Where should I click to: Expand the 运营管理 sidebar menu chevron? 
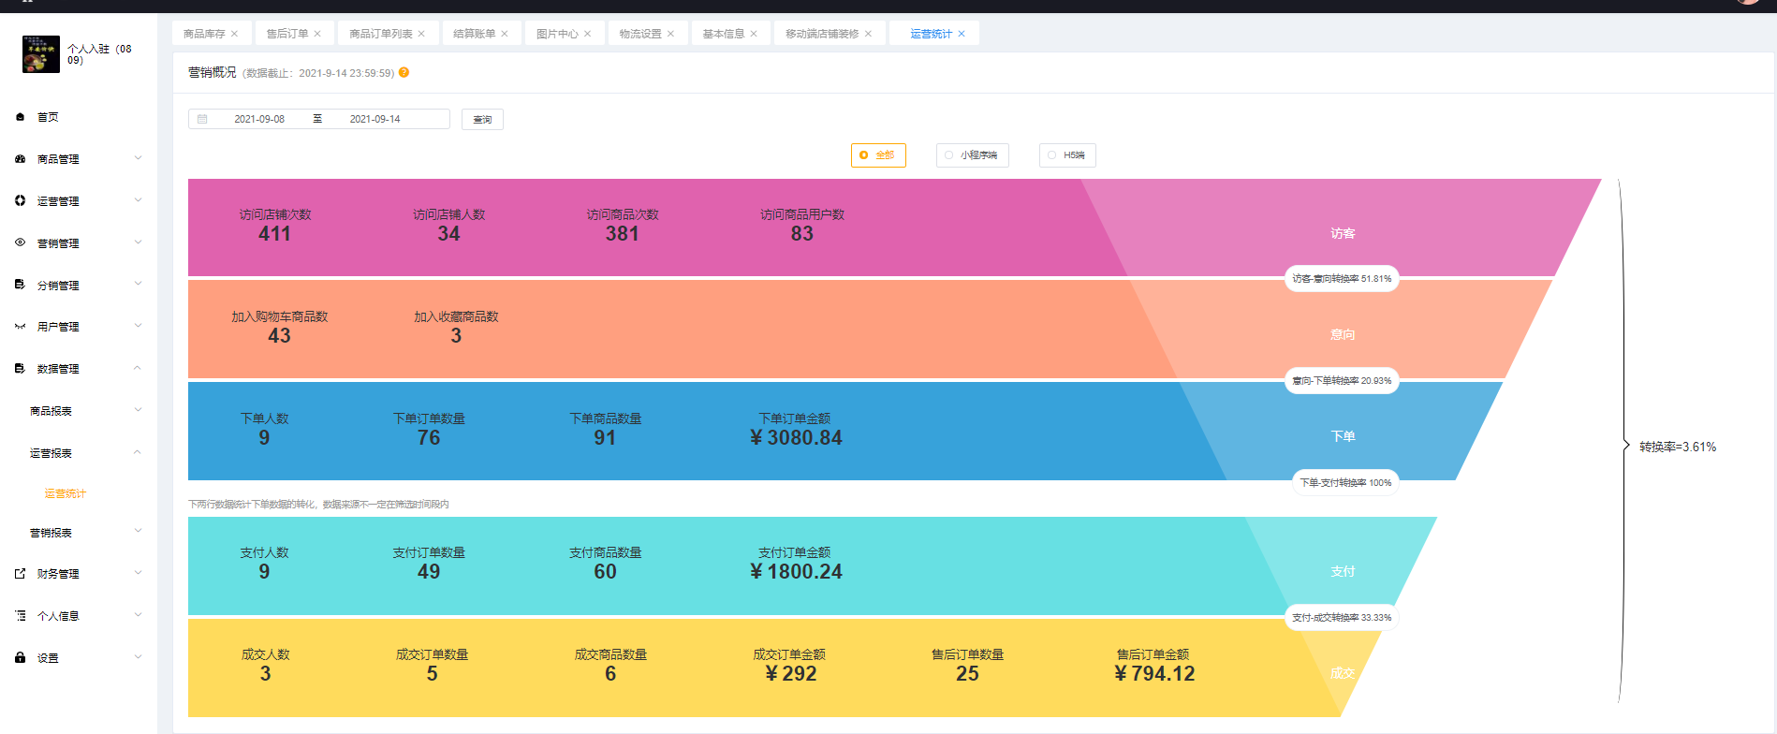pyautogui.click(x=138, y=200)
